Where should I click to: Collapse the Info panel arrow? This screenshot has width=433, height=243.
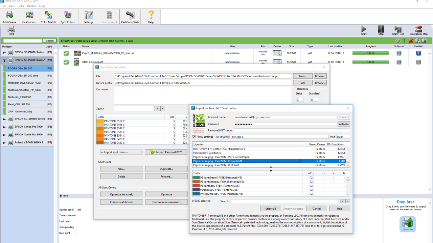coord(61,196)
